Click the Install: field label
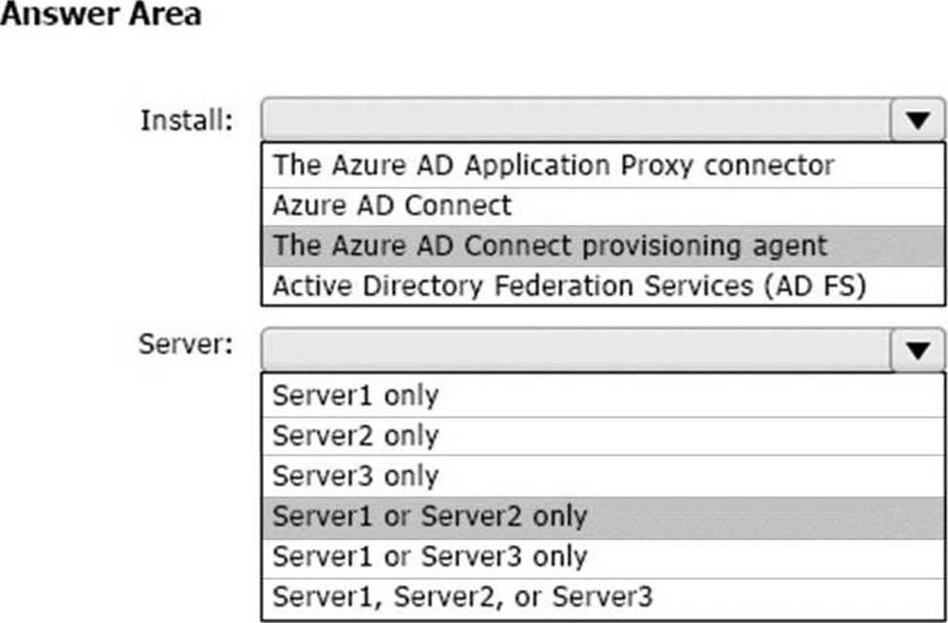 (x=187, y=120)
